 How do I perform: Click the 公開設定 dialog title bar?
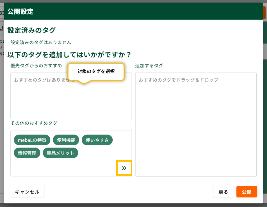[133, 12]
